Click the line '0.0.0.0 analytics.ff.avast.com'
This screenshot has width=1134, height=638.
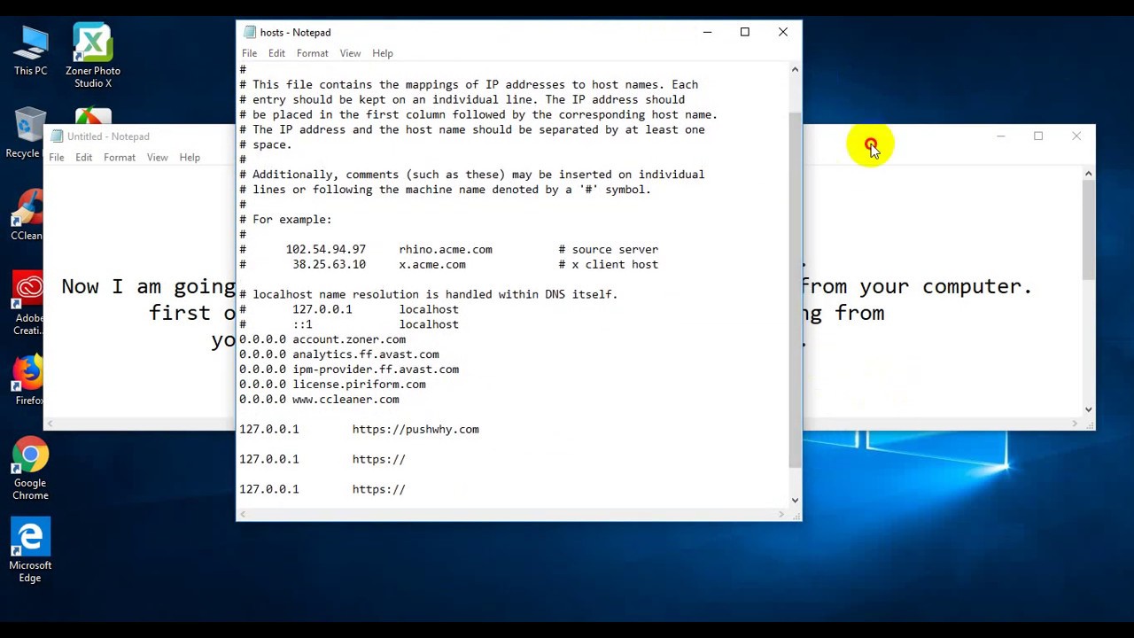click(x=338, y=354)
